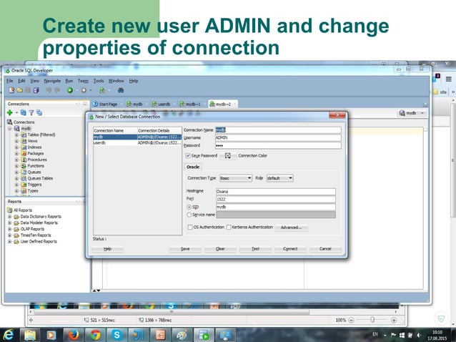Viewport: 456px width, 342px height.
Task: Click the Connect button
Action: (x=290, y=249)
